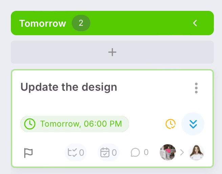Add a new task with the plus button
Screen dimensions: 222x174
[x=112, y=52]
